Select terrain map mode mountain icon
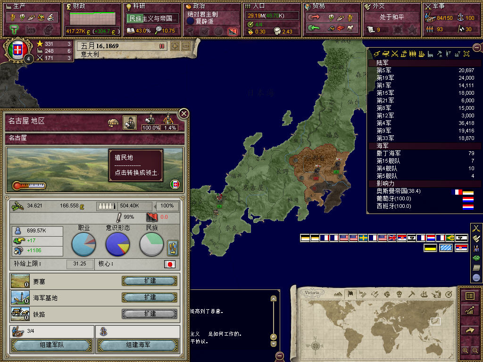The image size is (483, 362). (x=338, y=294)
